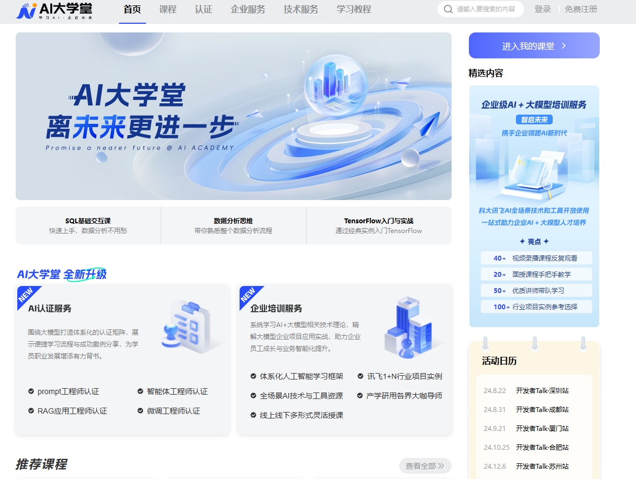Screen dimensions: 636x479
Task: Click the 登录 link
Action: click(543, 9)
